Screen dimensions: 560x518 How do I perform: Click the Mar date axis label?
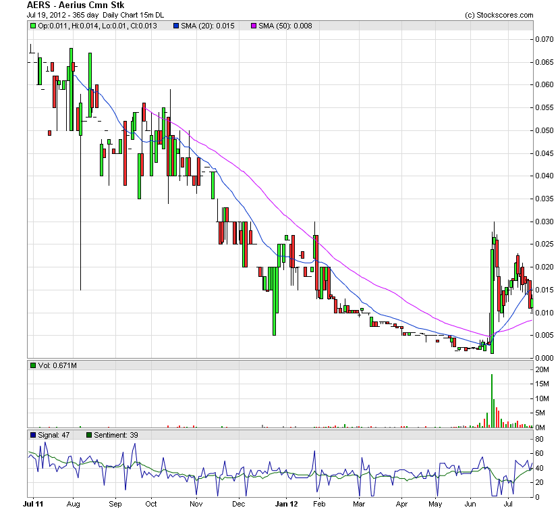(359, 504)
